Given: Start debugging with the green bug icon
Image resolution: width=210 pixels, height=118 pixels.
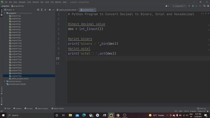Looking at the screenshot, I should click(x=193, y=6).
